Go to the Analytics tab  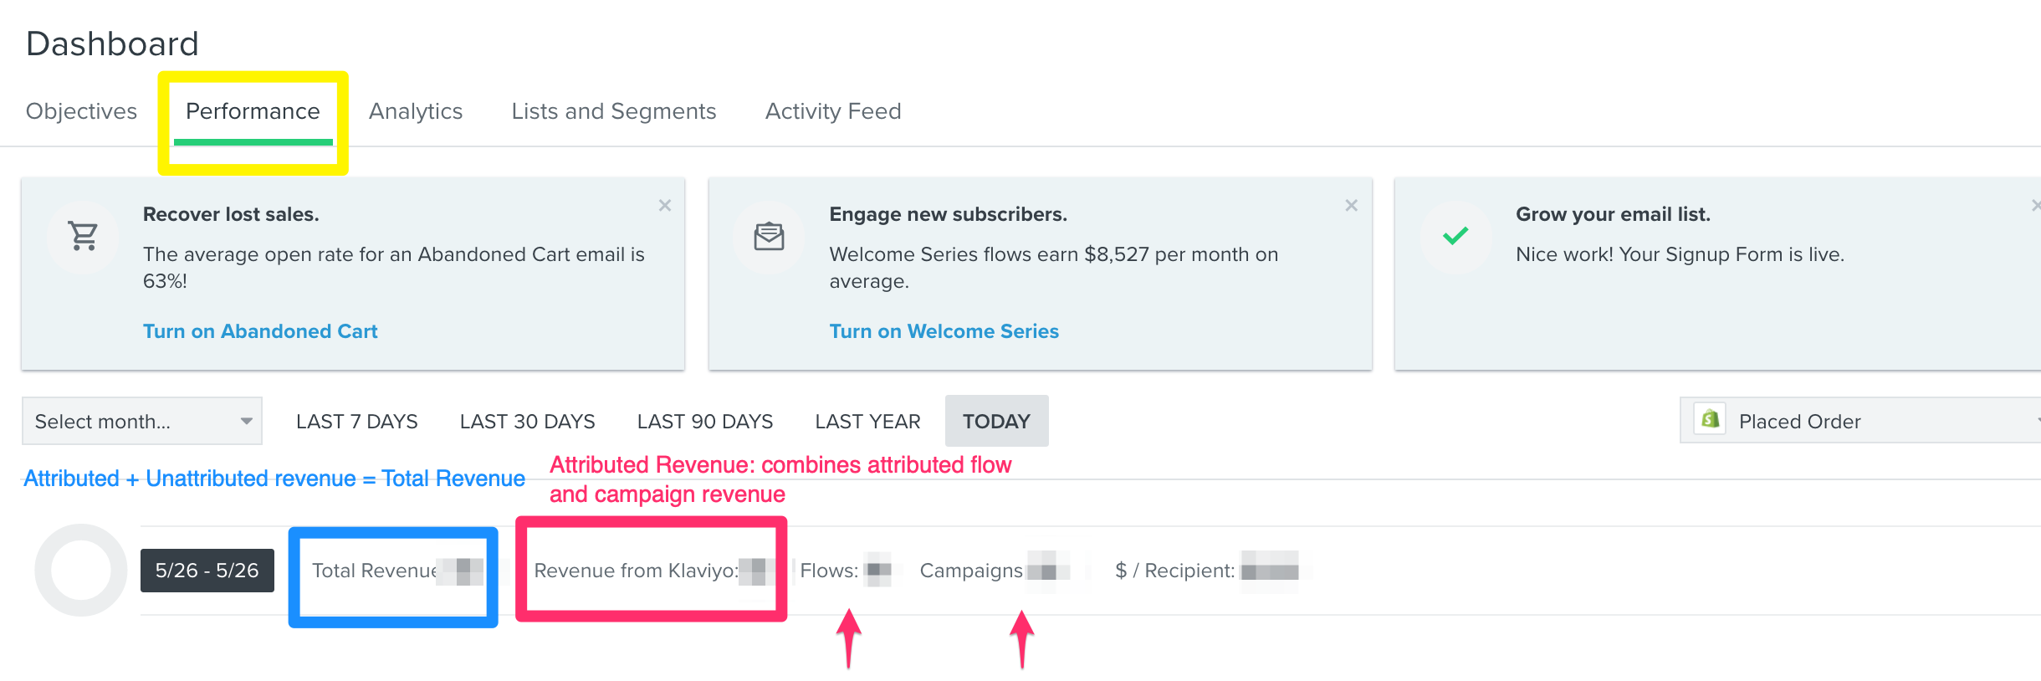pyautogui.click(x=416, y=111)
